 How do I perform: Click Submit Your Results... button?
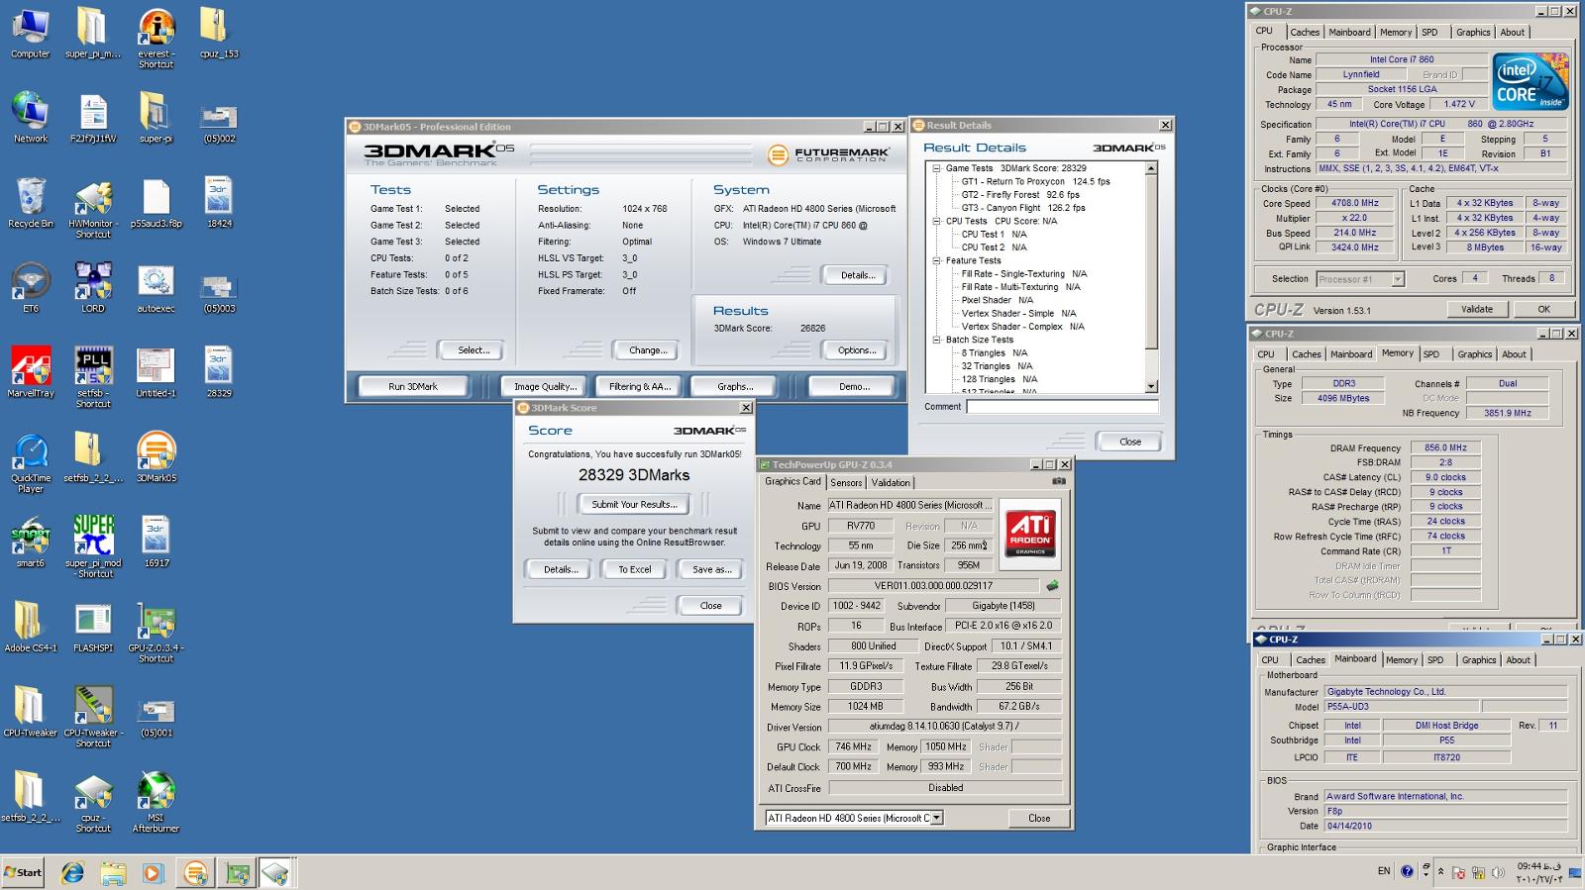tap(635, 504)
